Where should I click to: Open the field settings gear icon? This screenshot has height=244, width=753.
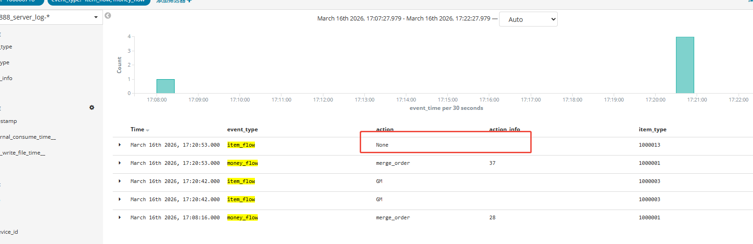click(x=92, y=108)
